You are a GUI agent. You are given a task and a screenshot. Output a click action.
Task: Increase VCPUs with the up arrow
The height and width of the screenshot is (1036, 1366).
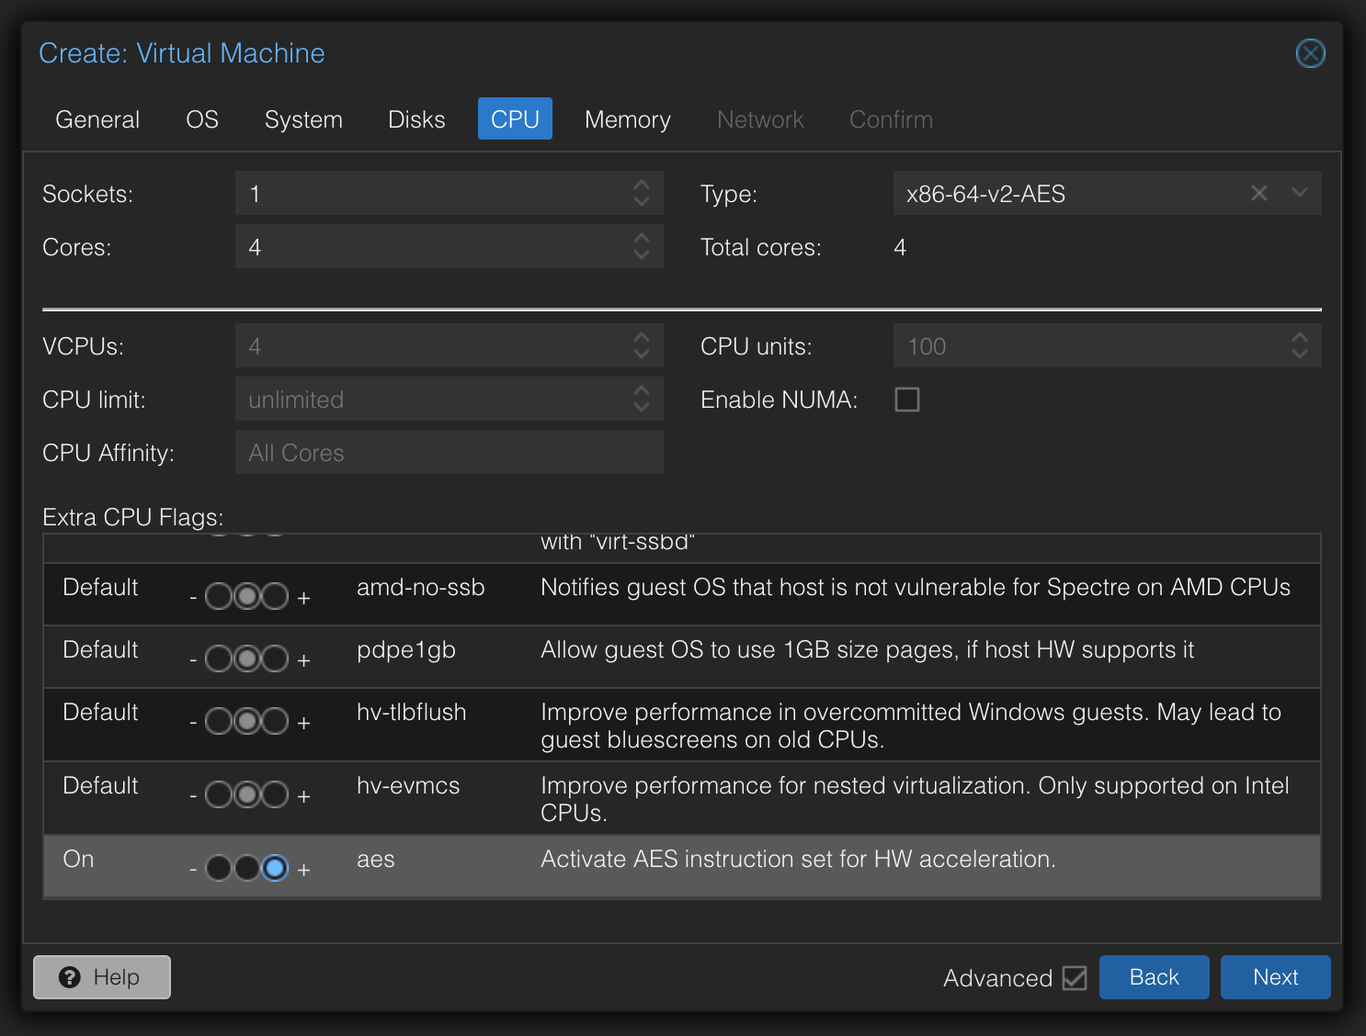click(x=642, y=337)
